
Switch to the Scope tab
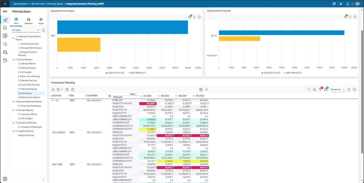point(41,21)
